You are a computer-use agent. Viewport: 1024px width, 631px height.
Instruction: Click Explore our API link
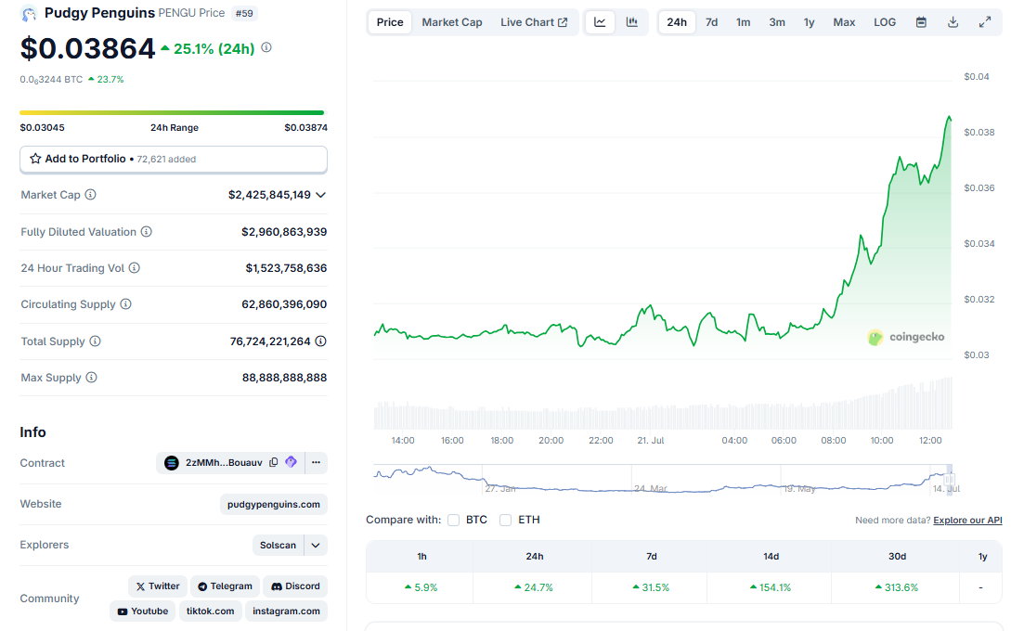click(x=968, y=520)
